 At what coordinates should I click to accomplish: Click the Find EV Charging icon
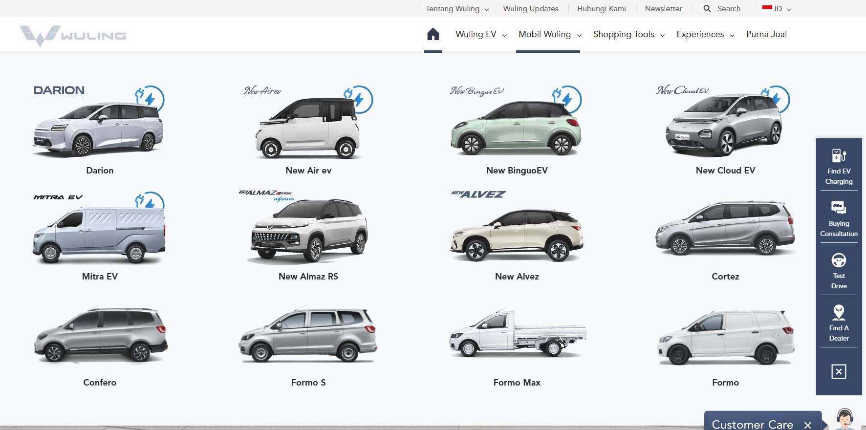pos(839,156)
